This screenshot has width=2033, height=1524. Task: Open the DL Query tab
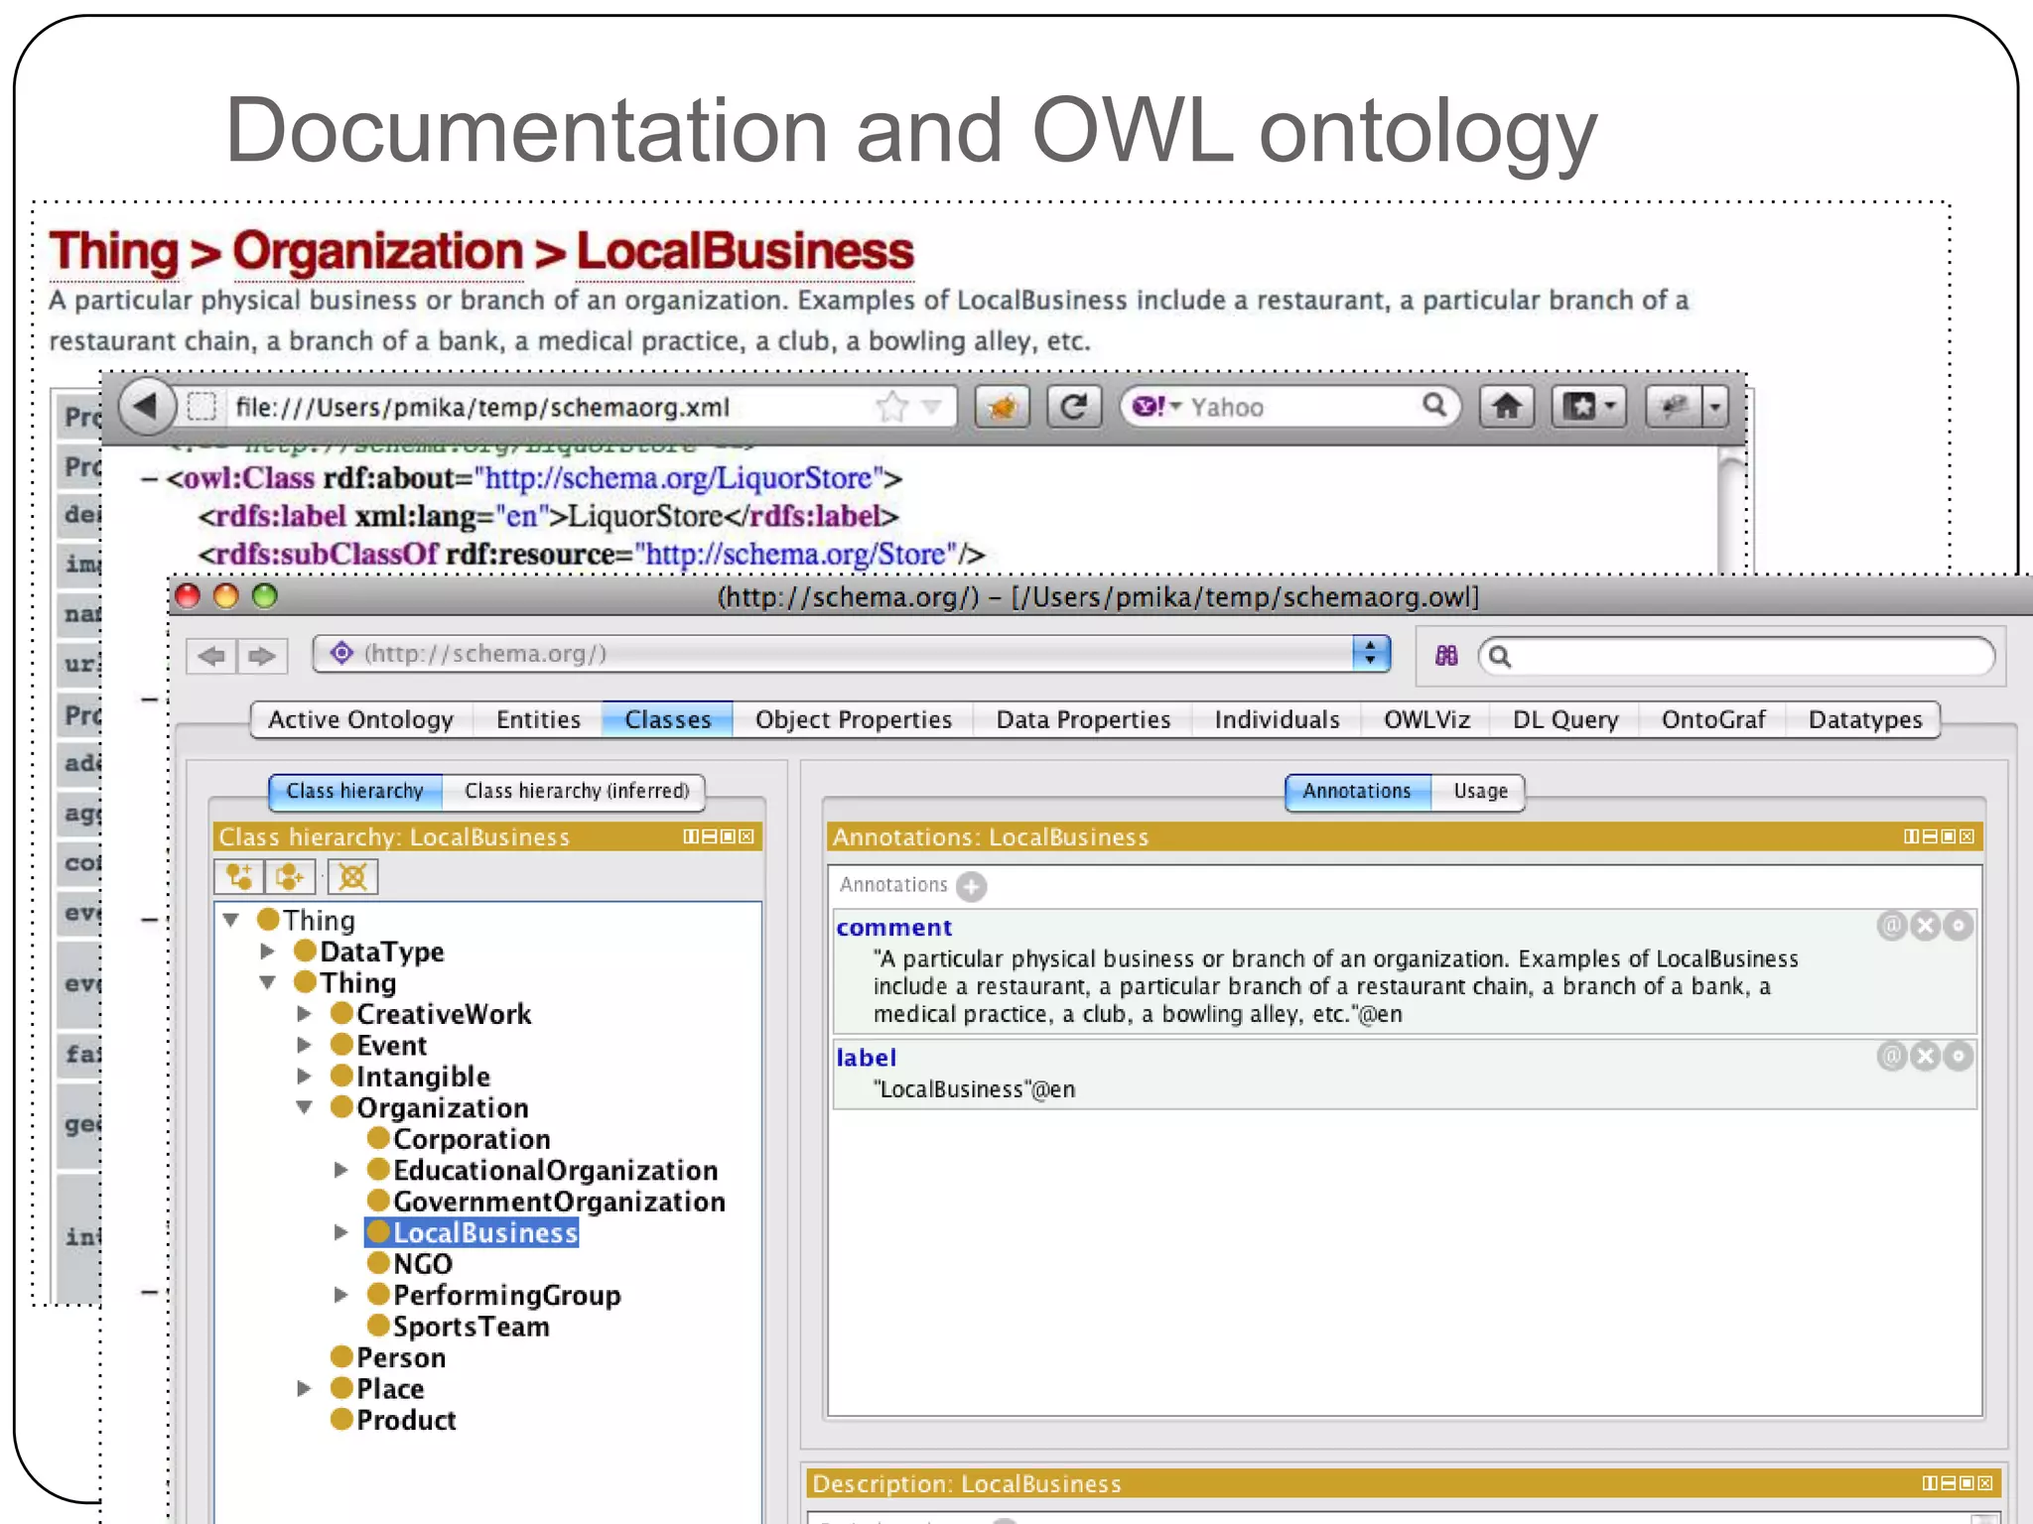1565,719
